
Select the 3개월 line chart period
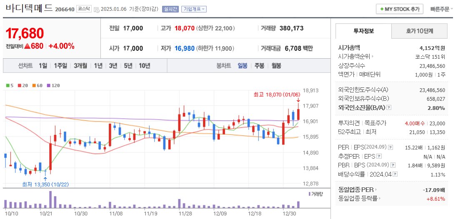point(80,66)
